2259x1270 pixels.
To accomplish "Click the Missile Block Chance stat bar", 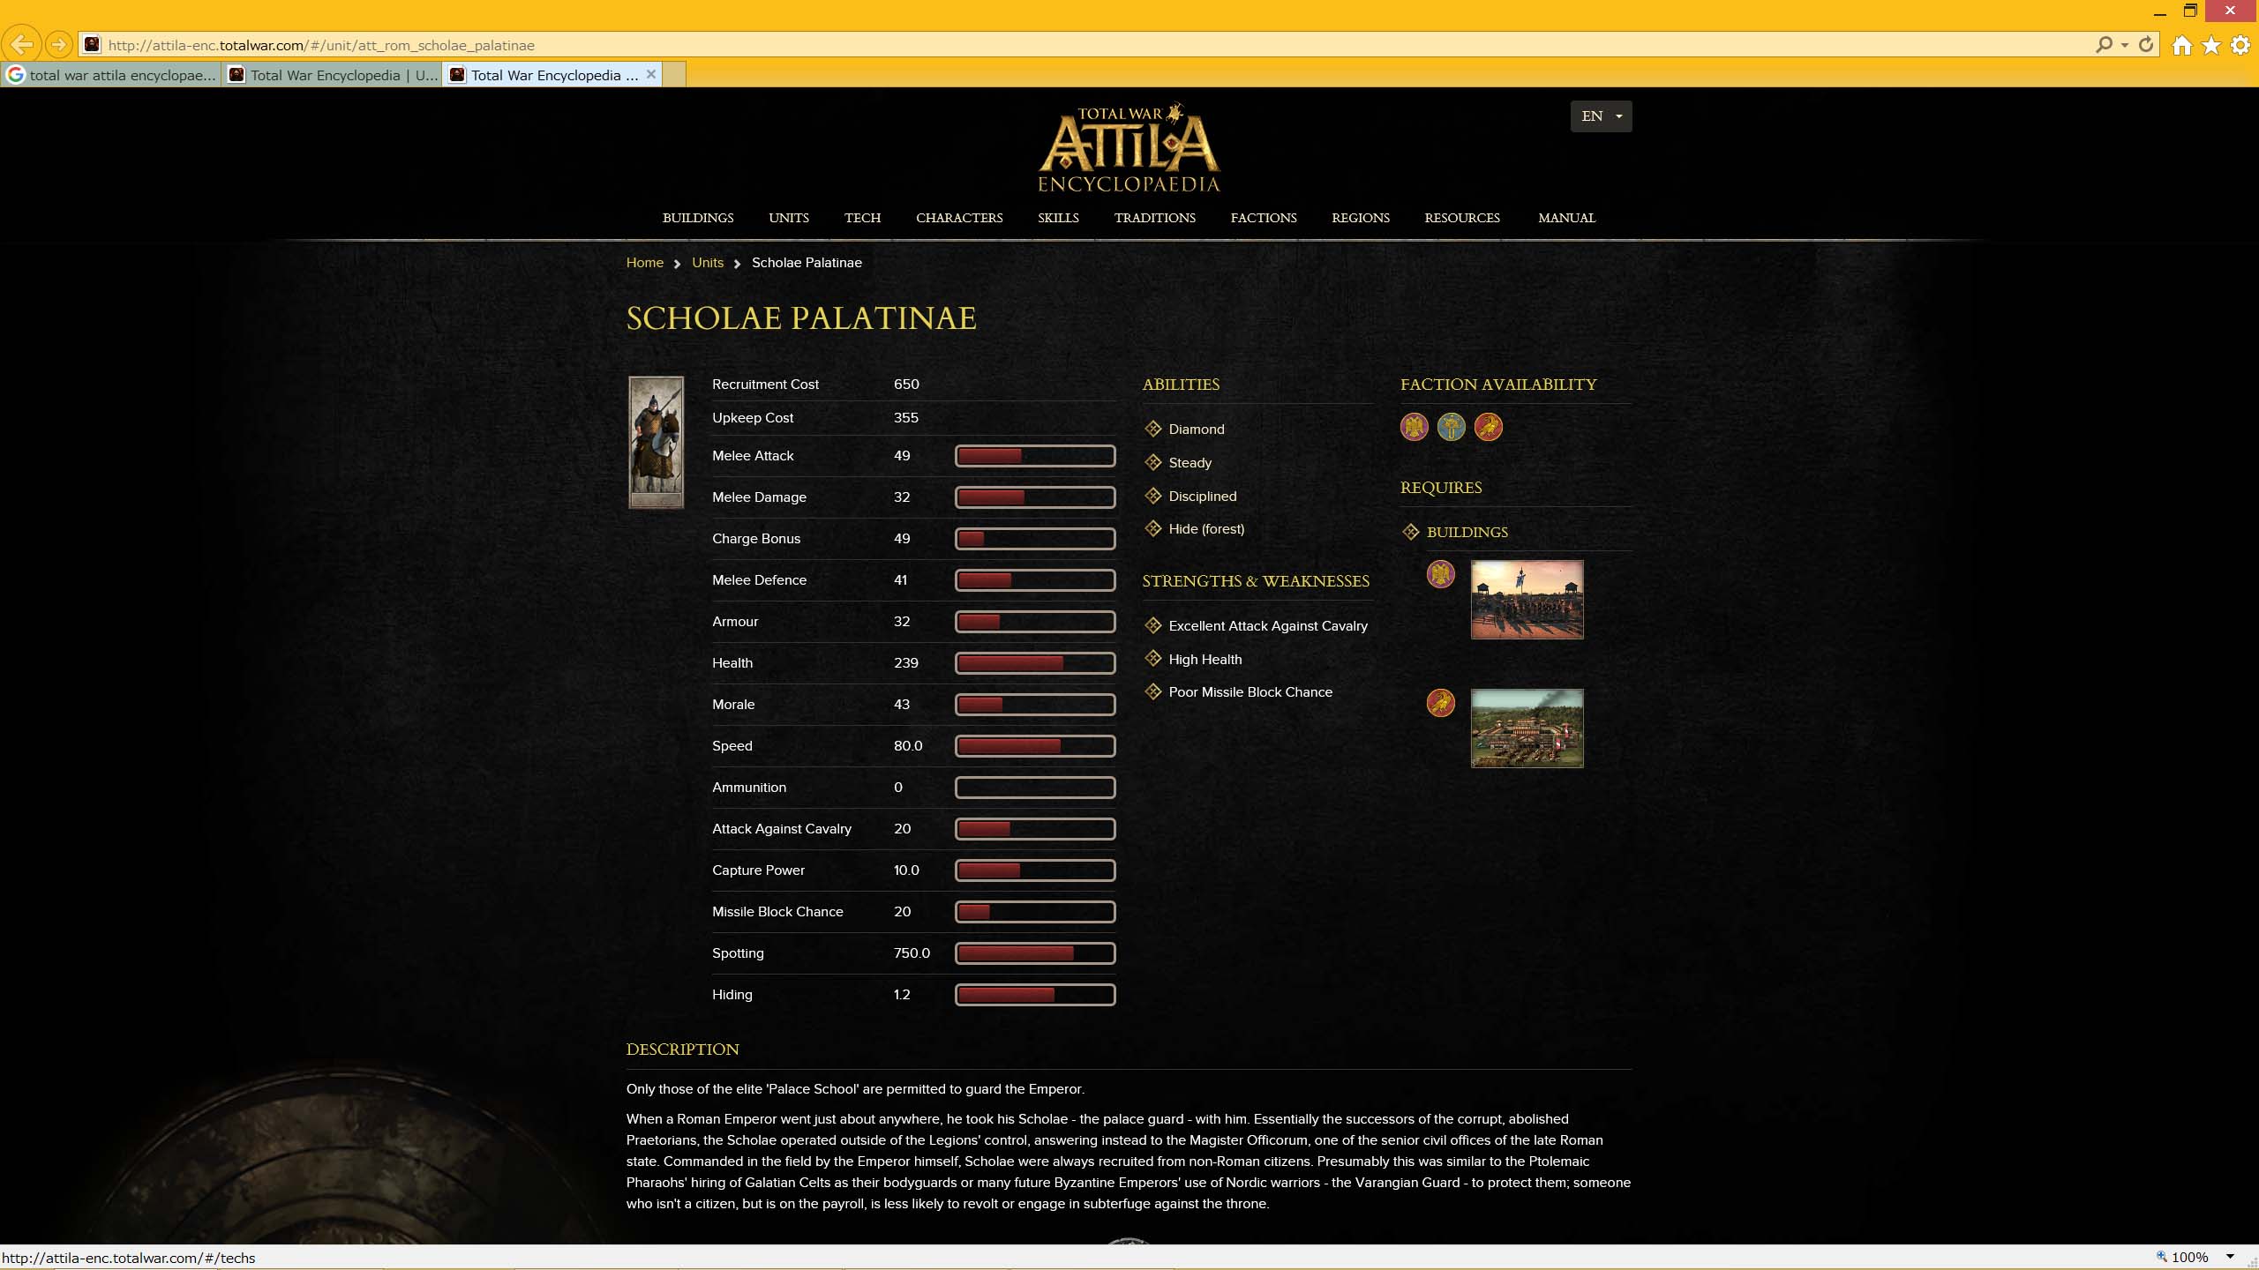I will tap(1034, 912).
